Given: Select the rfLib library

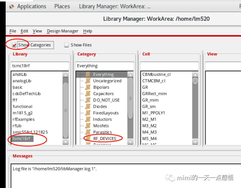Looking at the screenshot, I should point(17,126).
